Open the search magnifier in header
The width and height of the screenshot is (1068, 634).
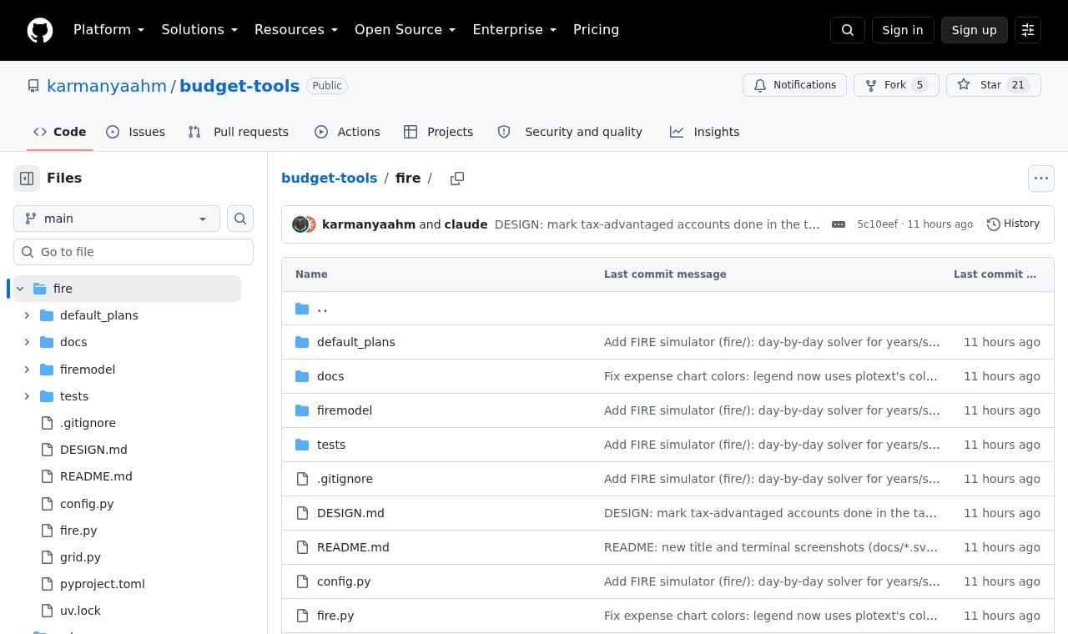point(848,30)
